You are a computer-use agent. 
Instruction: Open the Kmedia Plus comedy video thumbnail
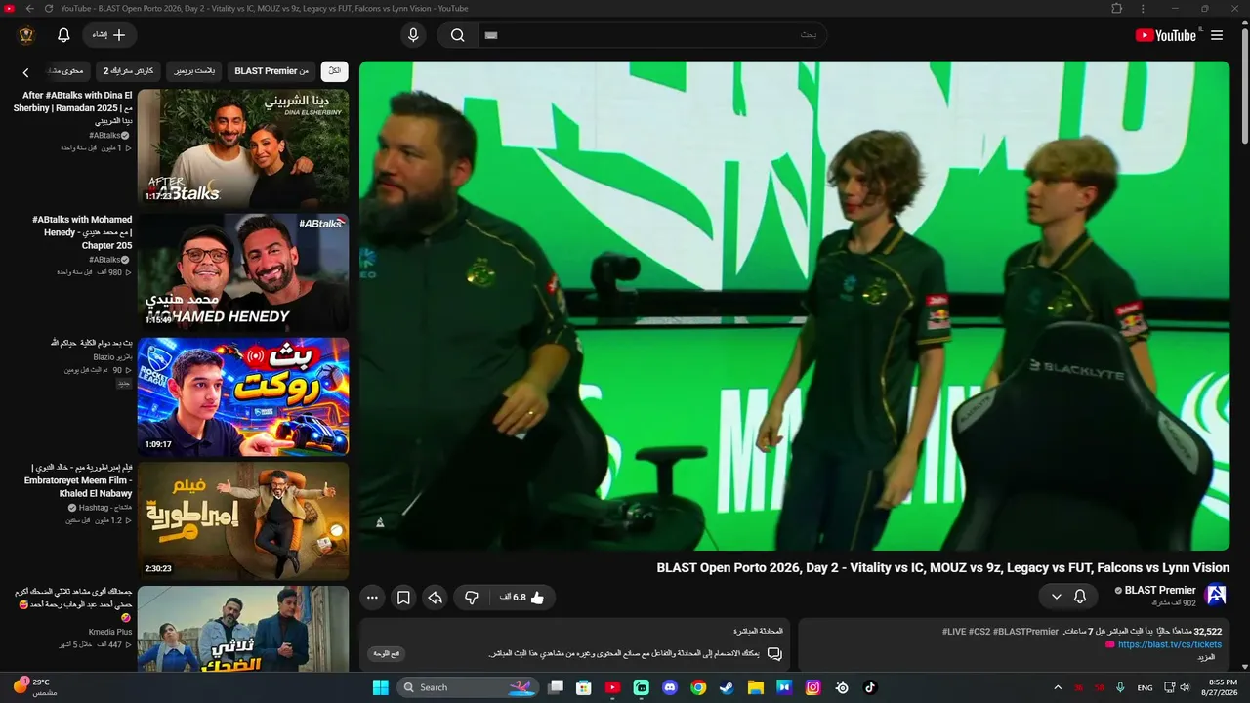click(243, 629)
